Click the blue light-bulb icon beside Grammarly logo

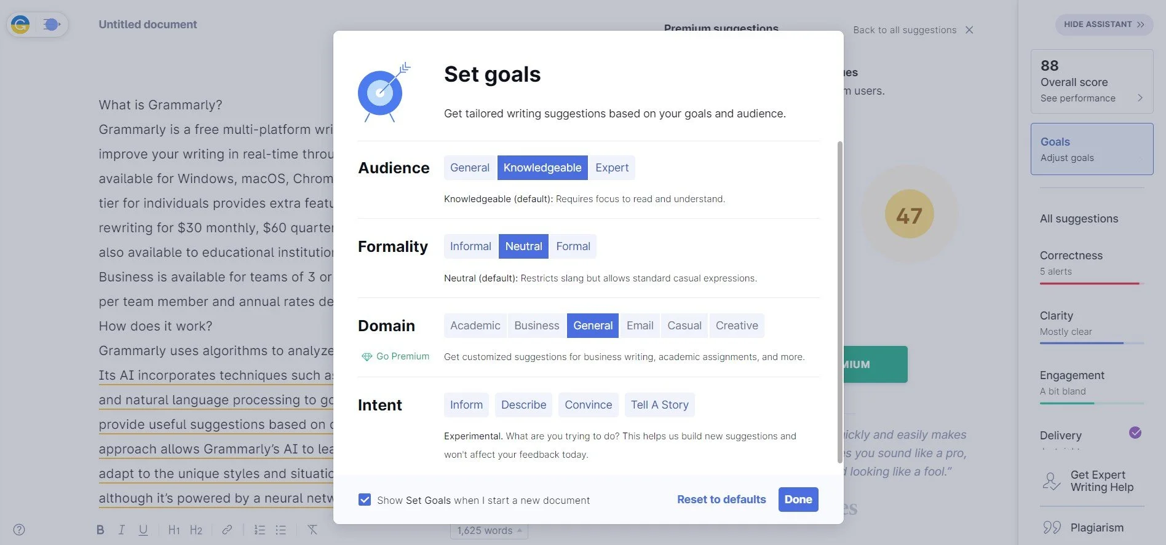(51, 25)
